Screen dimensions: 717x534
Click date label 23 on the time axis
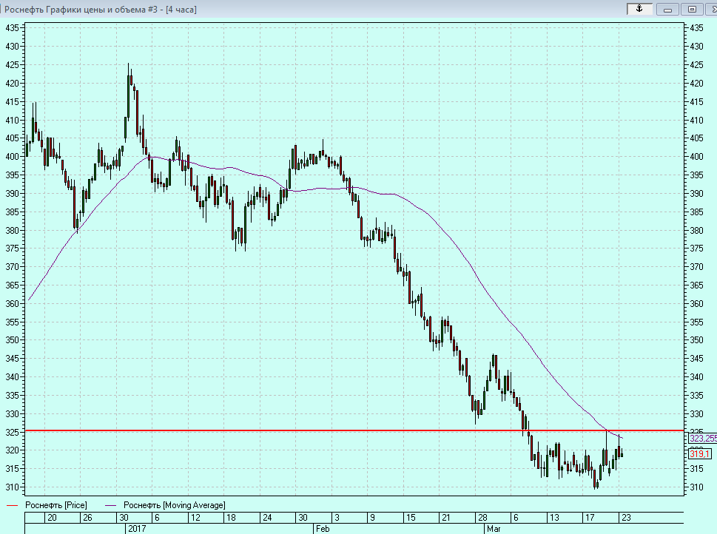pos(626,518)
